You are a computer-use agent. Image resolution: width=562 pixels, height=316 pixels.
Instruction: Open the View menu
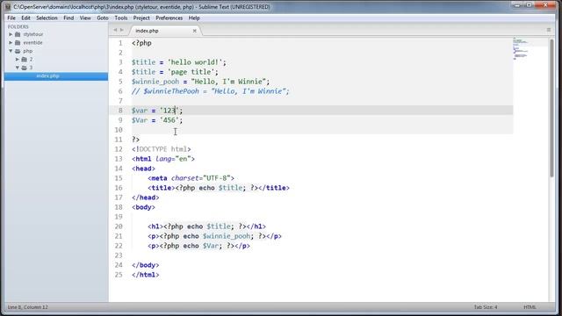pos(85,18)
